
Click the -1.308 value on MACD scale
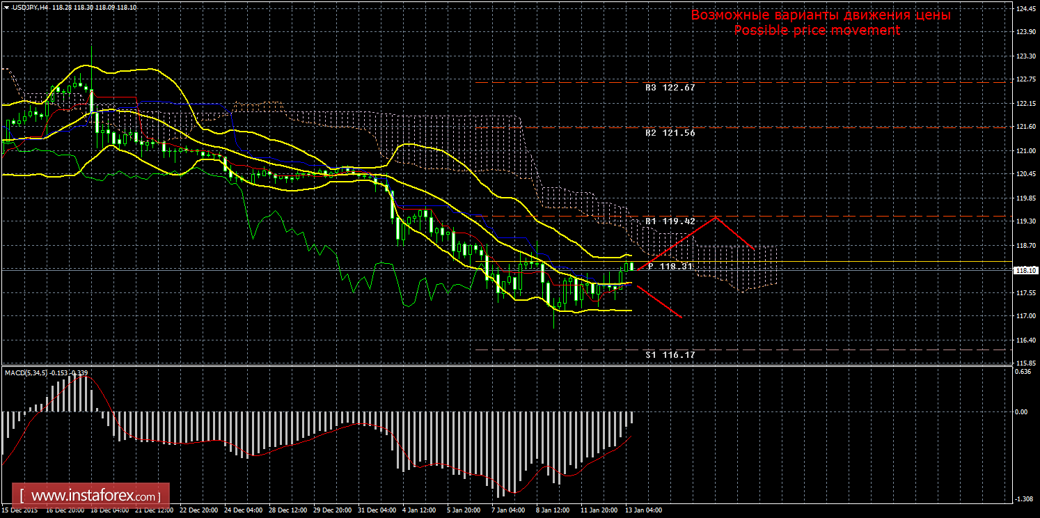tap(1023, 499)
